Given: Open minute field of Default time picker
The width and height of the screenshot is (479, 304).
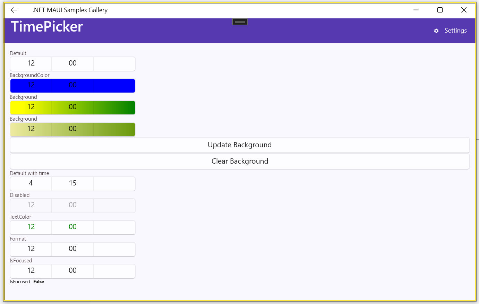Looking at the screenshot, I should pos(72,63).
